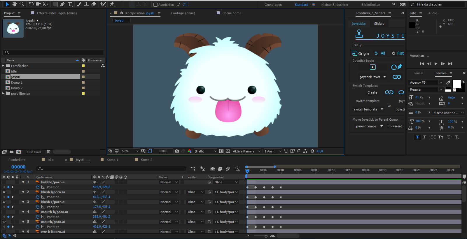Select the Pan Behind anchor tool
This screenshot has height=239, width=467.
click(x=46, y=4)
